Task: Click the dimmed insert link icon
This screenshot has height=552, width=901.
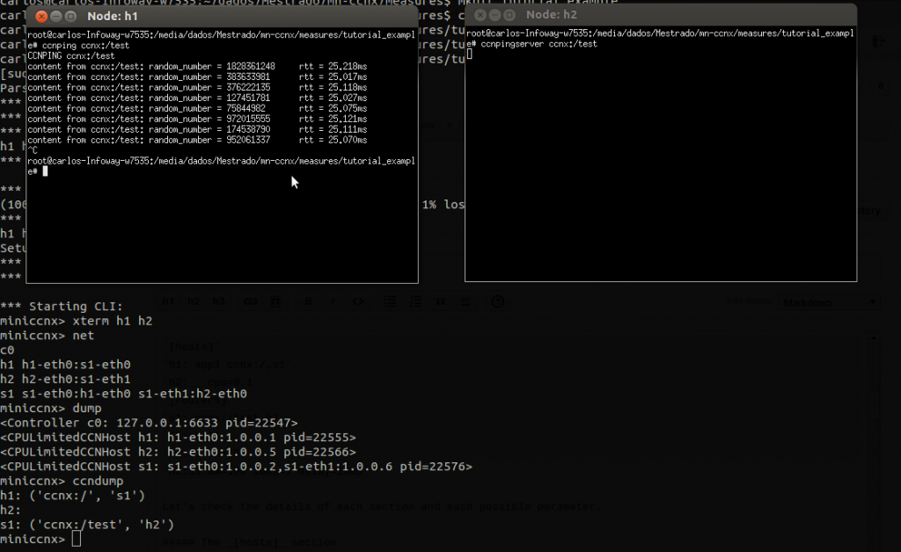Action: pos(249,301)
